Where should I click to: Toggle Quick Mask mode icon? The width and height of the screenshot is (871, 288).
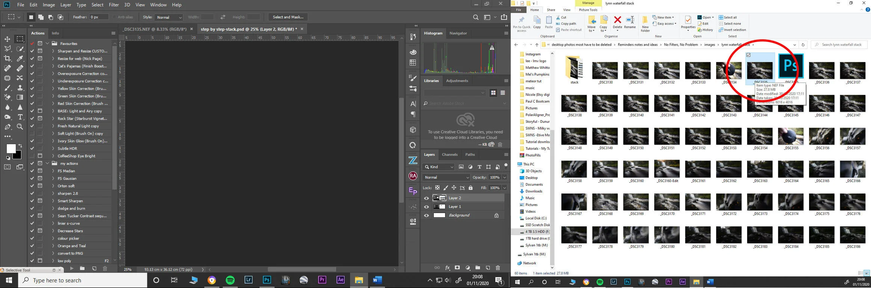coord(8,167)
